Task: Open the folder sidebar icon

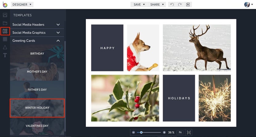Action: (x=5, y=23)
